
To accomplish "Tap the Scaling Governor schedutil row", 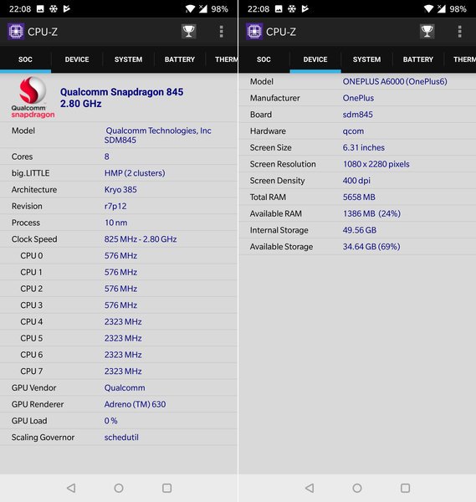I will pos(119,438).
